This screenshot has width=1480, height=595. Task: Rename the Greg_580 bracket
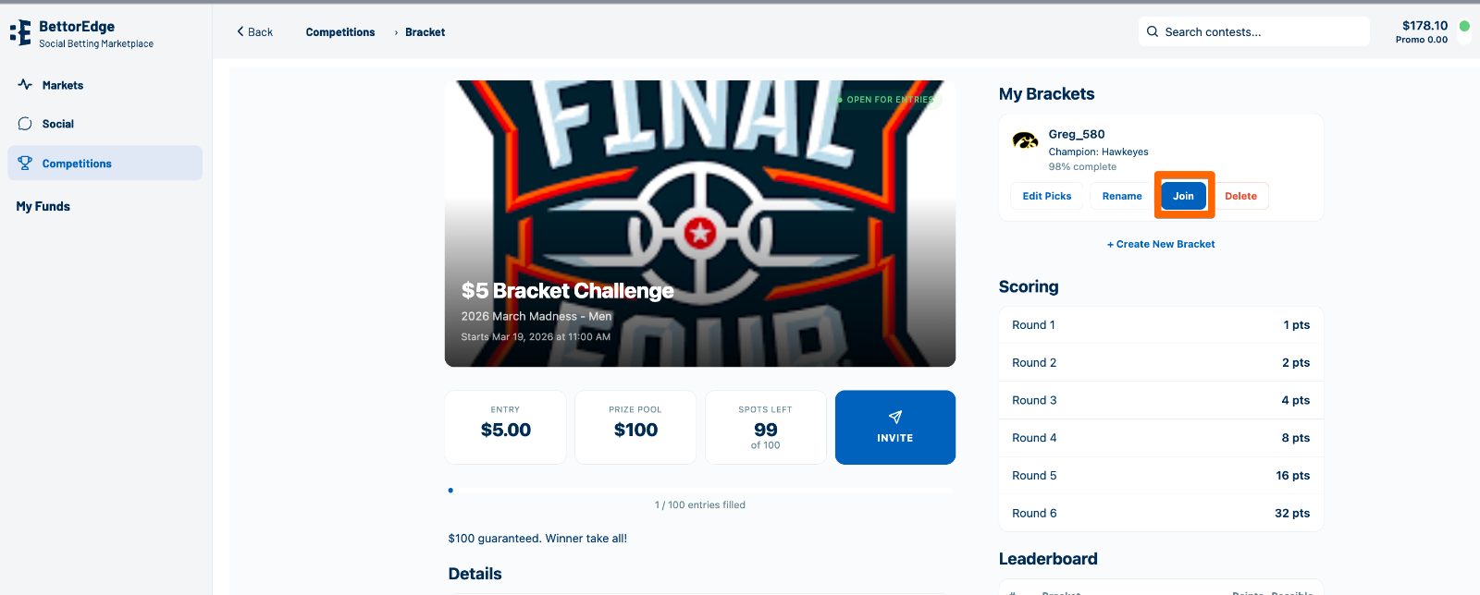(x=1121, y=196)
